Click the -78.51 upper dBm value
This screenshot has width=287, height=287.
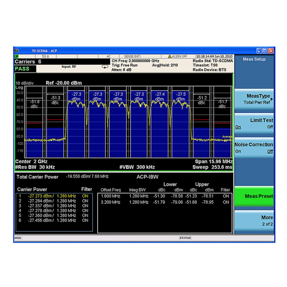point(208,196)
